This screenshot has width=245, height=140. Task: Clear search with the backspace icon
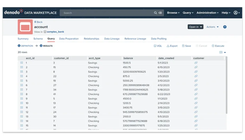click(160, 13)
